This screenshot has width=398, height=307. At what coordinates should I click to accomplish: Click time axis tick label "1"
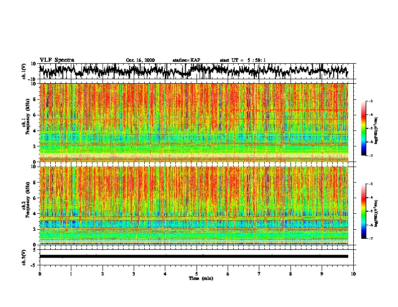click(71, 274)
